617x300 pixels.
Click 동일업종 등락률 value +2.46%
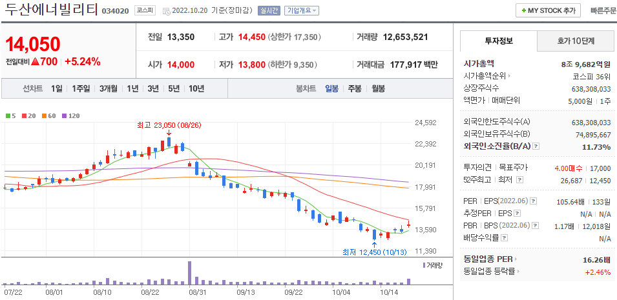click(598, 272)
